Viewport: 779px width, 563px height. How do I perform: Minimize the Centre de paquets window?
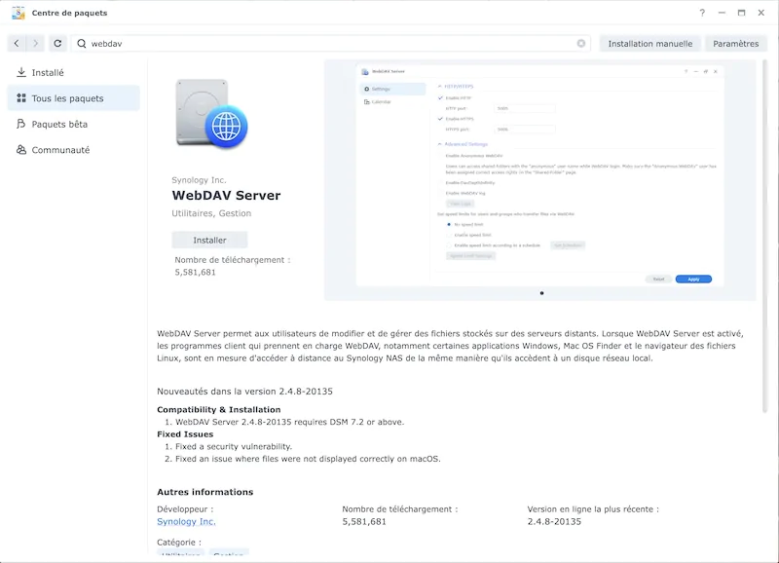click(722, 13)
